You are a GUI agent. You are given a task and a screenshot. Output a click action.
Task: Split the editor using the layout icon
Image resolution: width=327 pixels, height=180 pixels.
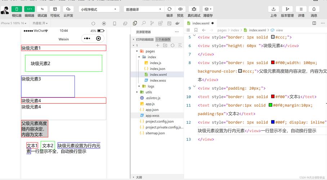click(314, 23)
